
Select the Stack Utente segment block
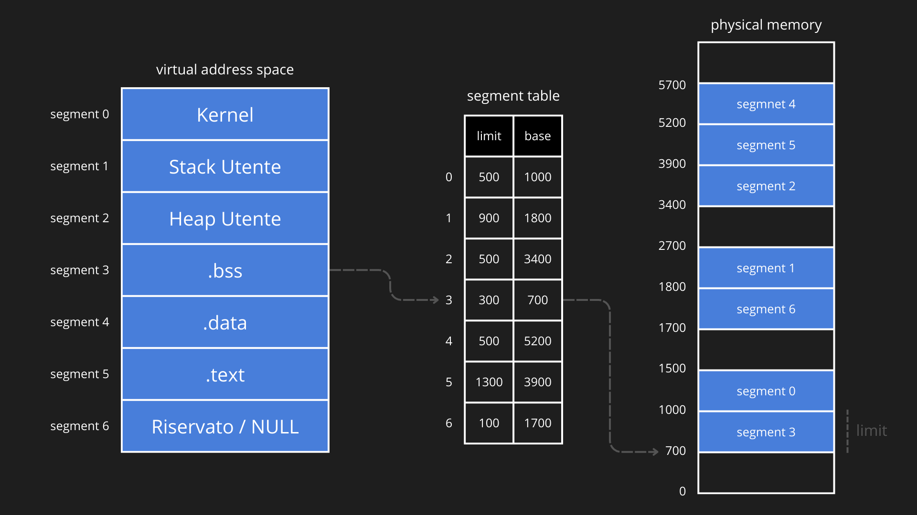click(x=225, y=166)
